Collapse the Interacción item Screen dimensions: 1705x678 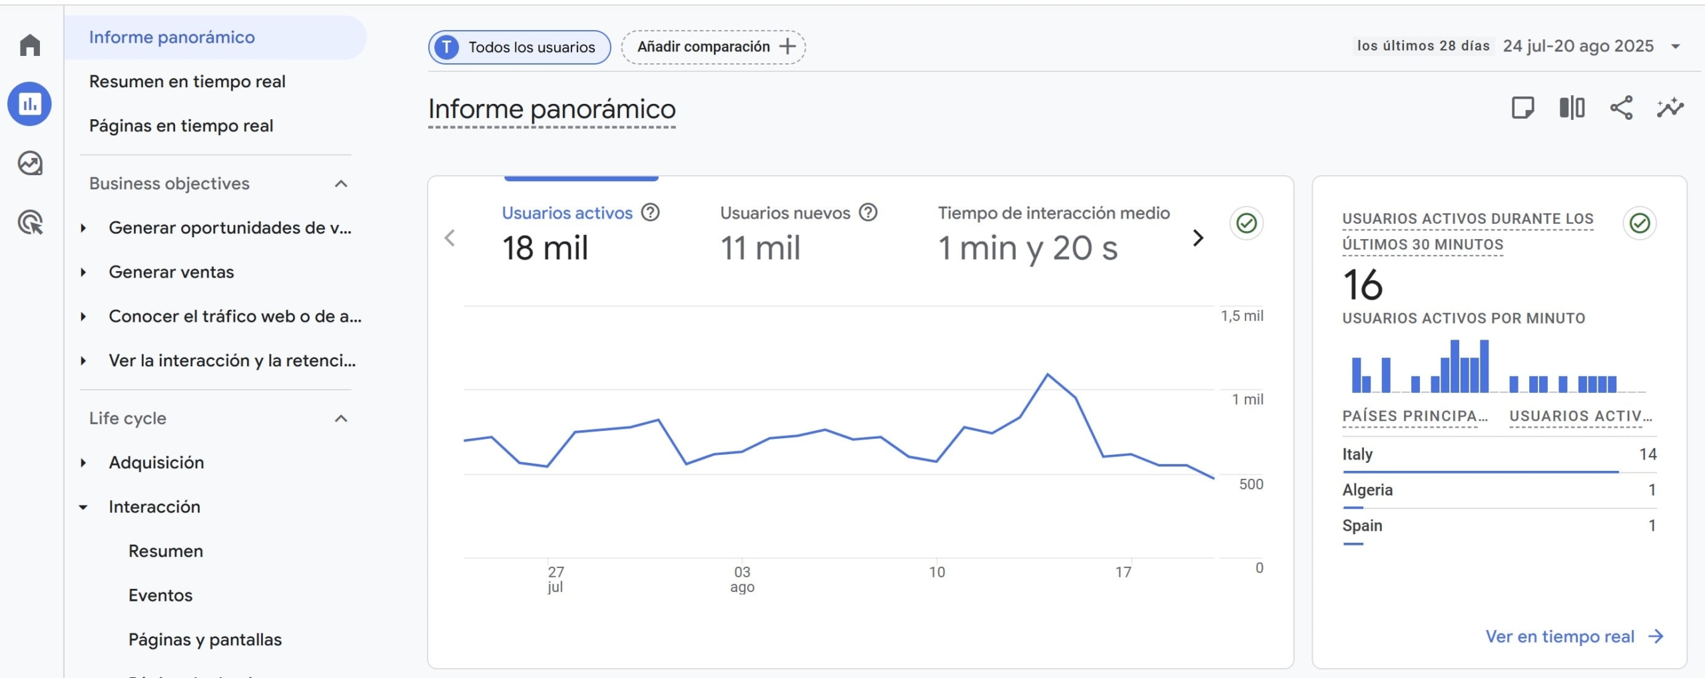pyautogui.click(x=83, y=508)
